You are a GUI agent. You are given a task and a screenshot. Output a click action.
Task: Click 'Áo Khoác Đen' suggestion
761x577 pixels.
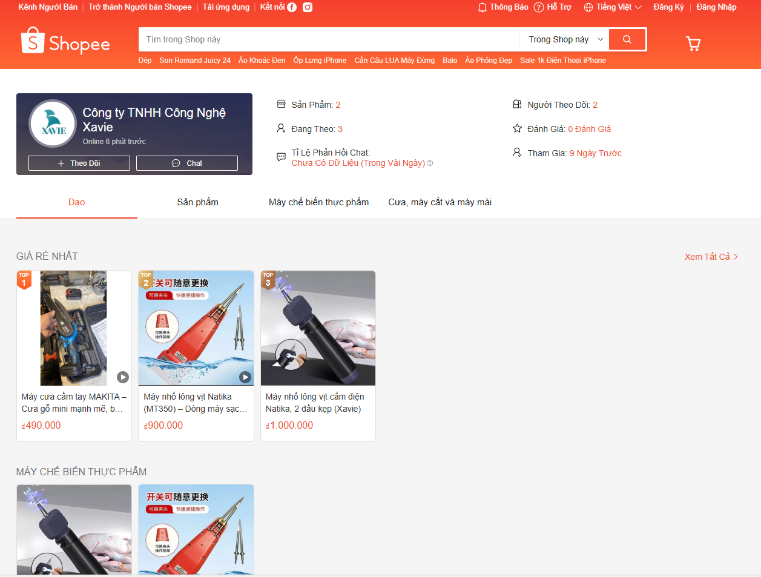(262, 61)
